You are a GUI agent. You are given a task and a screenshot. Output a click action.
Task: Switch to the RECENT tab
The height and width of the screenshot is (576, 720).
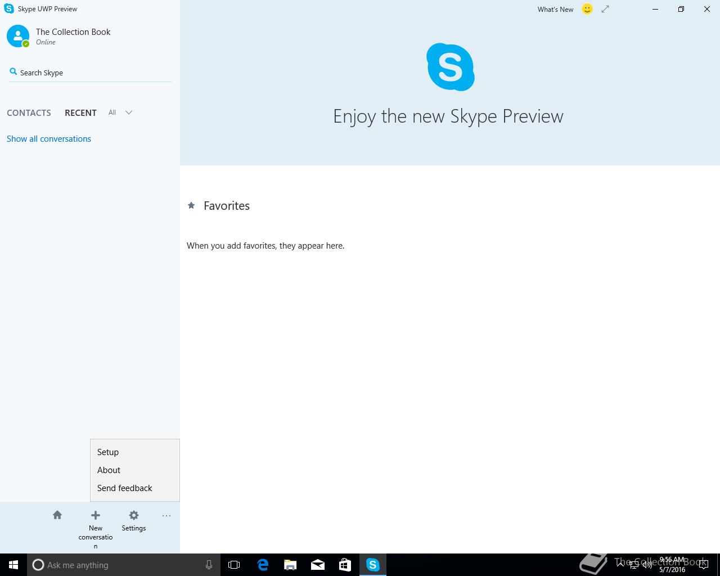80,112
